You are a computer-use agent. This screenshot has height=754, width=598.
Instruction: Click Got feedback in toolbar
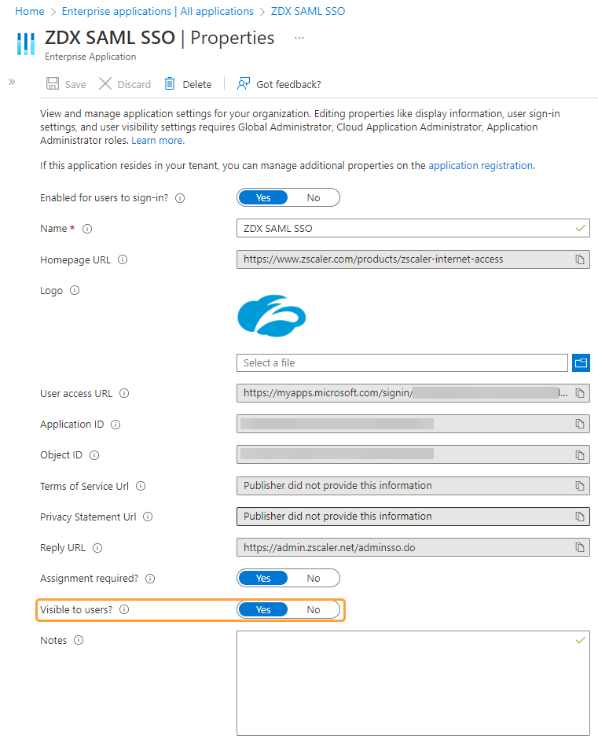pos(279,84)
